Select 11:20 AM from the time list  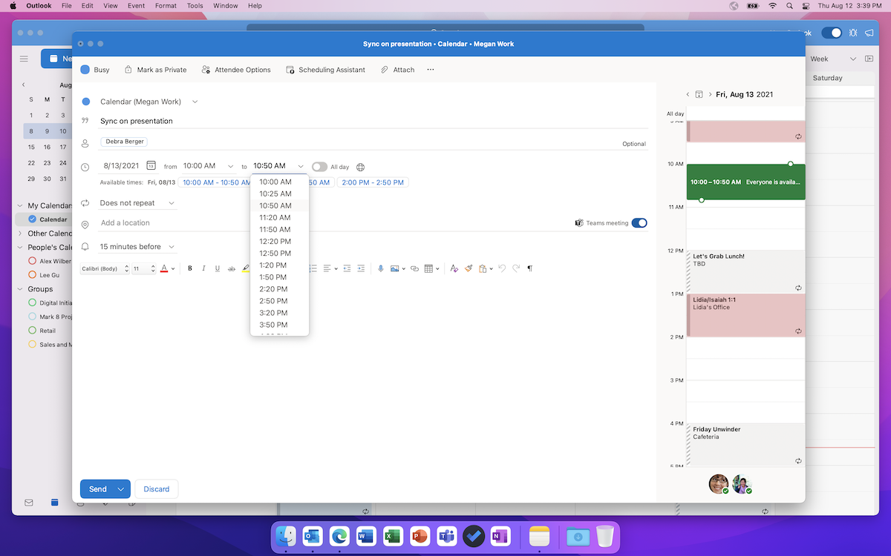click(x=275, y=218)
